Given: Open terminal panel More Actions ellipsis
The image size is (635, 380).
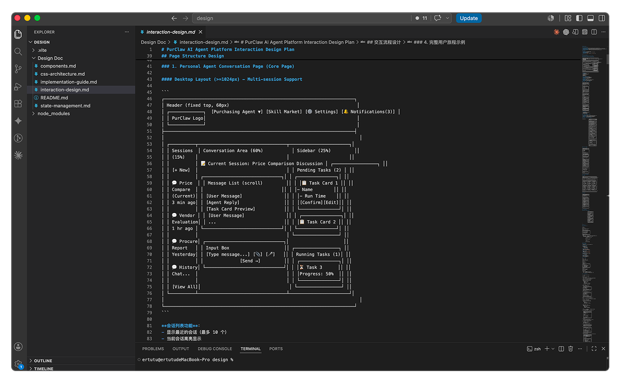Looking at the screenshot, I should pyautogui.click(x=580, y=349).
